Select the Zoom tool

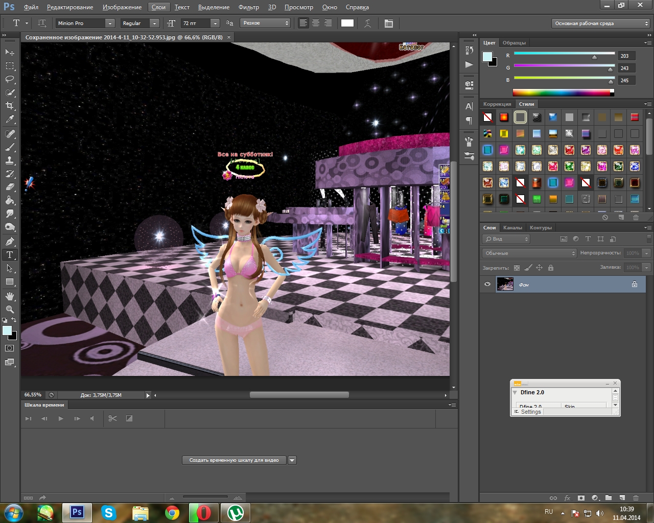[10, 310]
